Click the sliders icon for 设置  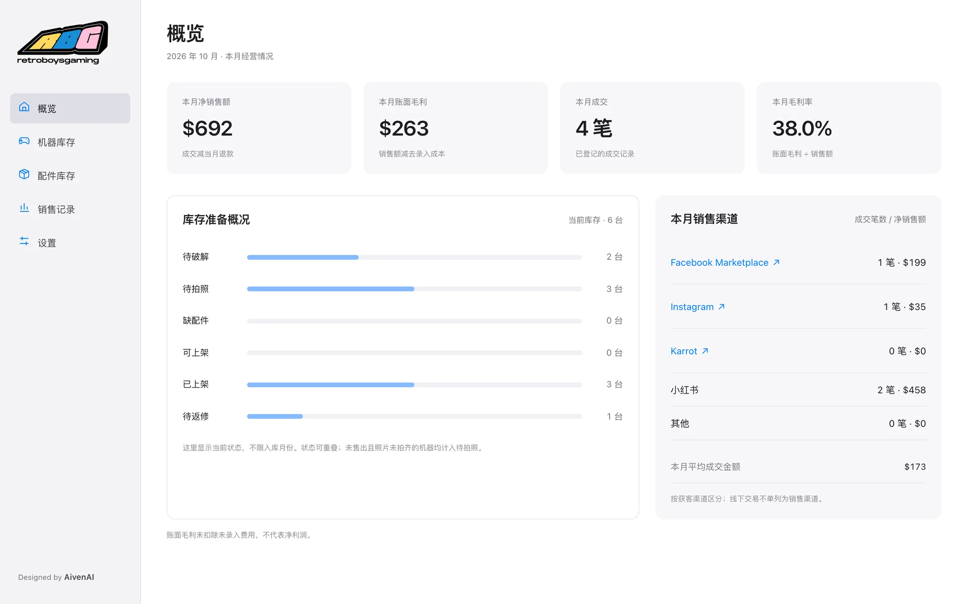[x=24, y=241]
